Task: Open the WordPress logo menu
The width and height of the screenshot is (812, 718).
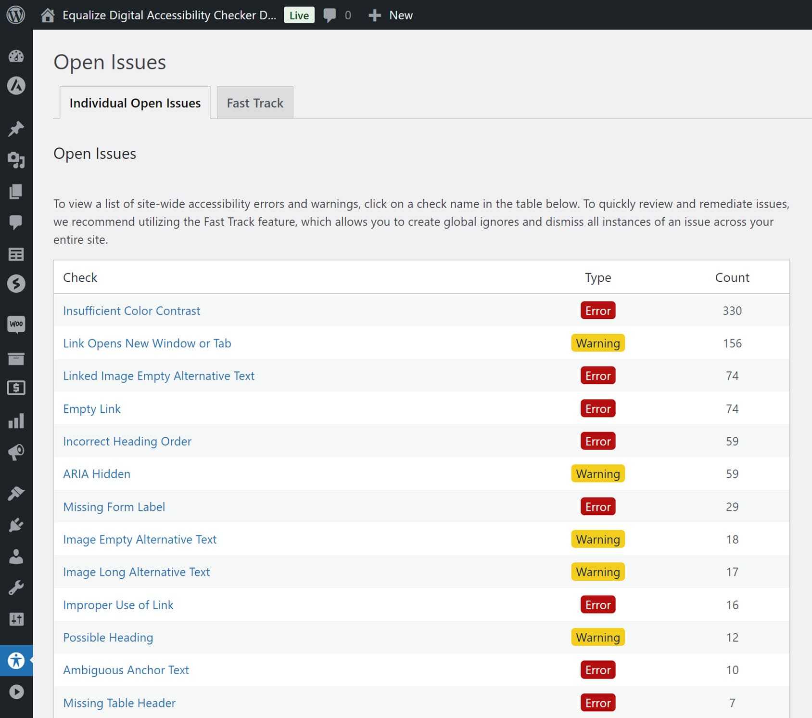Action: pyautogui.click(x=16, y=15)
